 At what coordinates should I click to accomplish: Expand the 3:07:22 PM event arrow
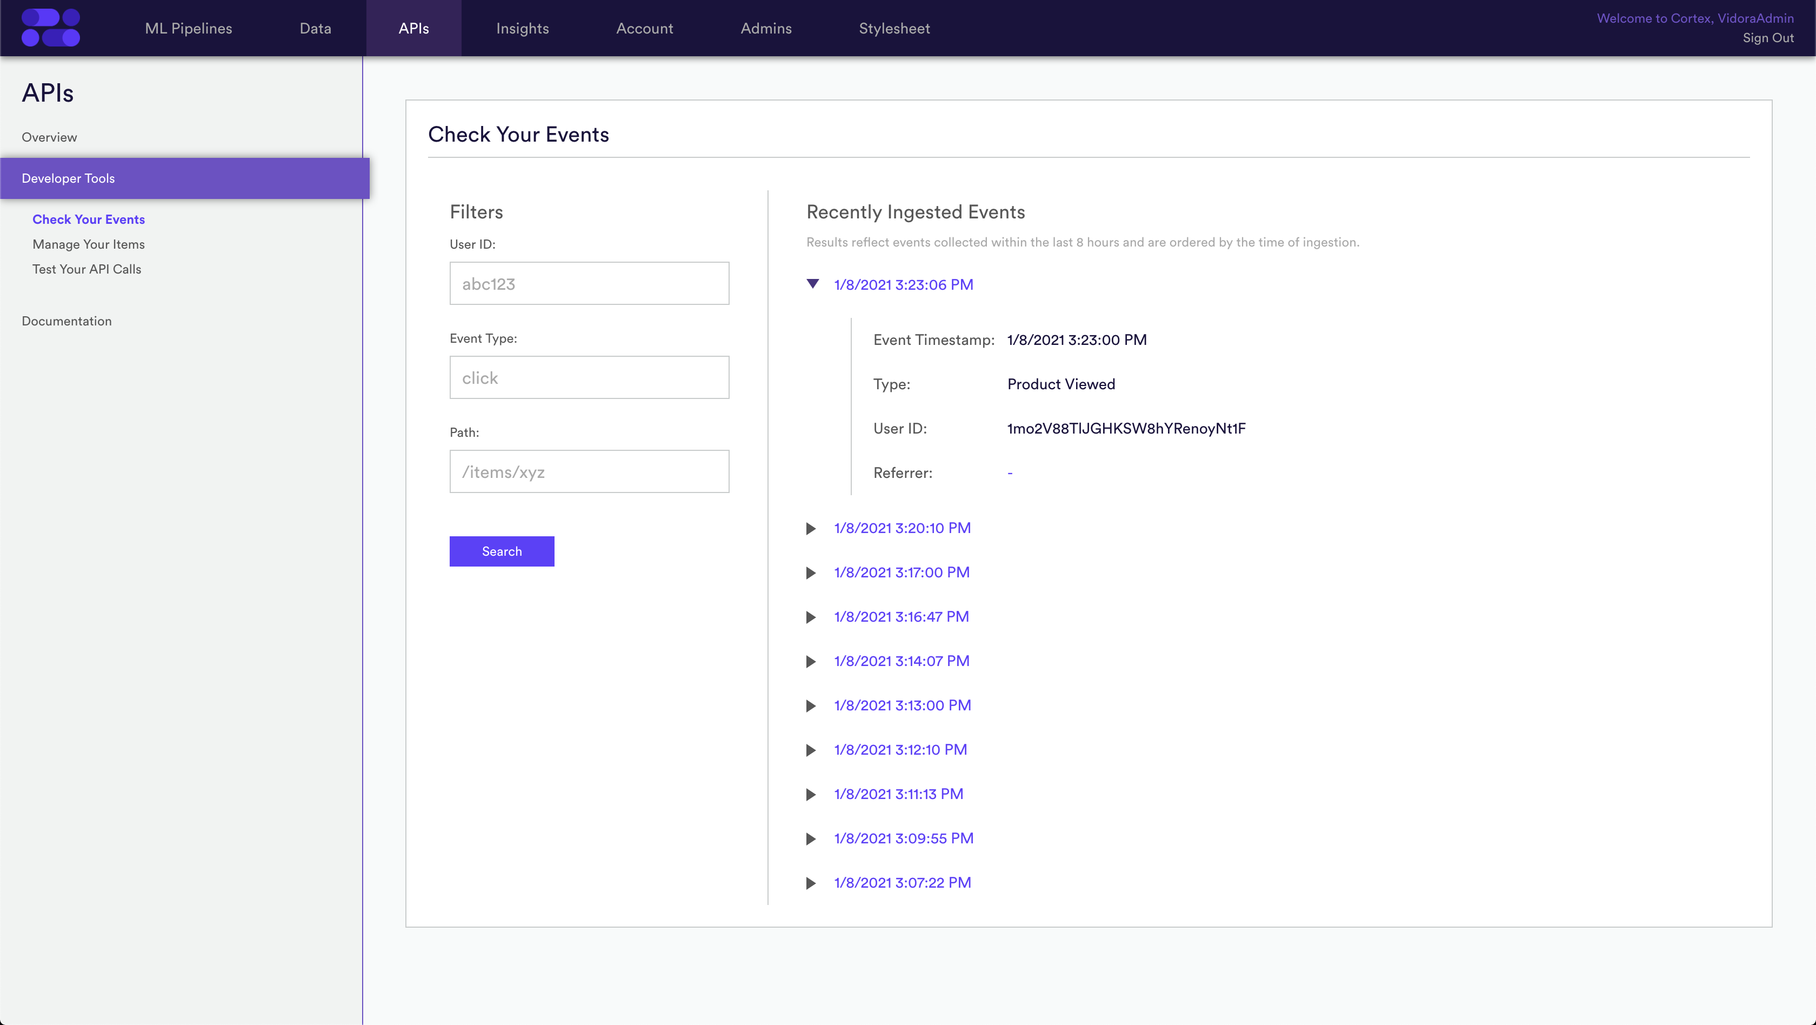click(x=811, y=884)
